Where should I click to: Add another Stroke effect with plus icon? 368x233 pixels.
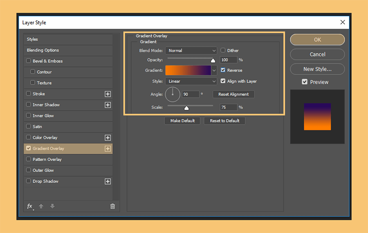[108, 94]
